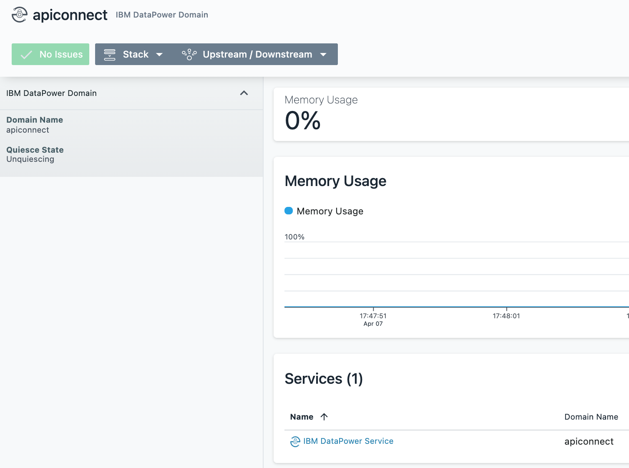The height and width of the screenshot is (468, 629).
Task: Click the 100% axis label
Action: point(294,237)
